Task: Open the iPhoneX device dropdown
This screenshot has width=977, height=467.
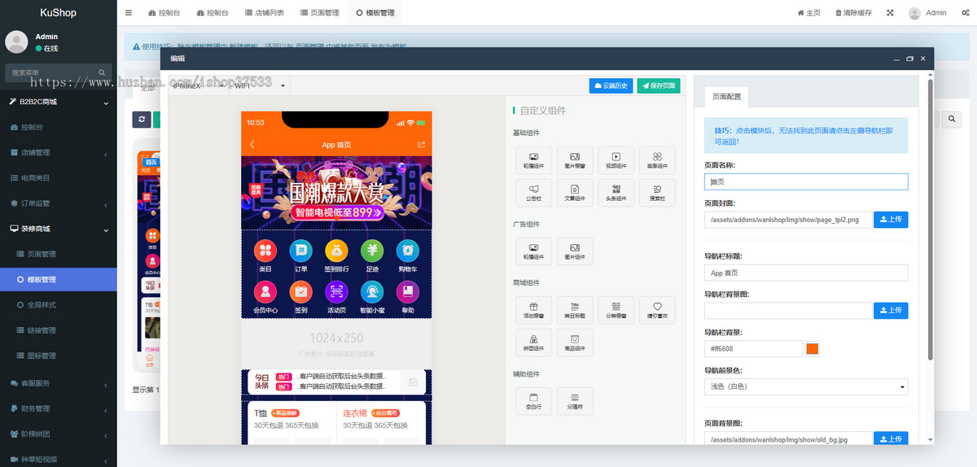Action: [x=197, y=85]
